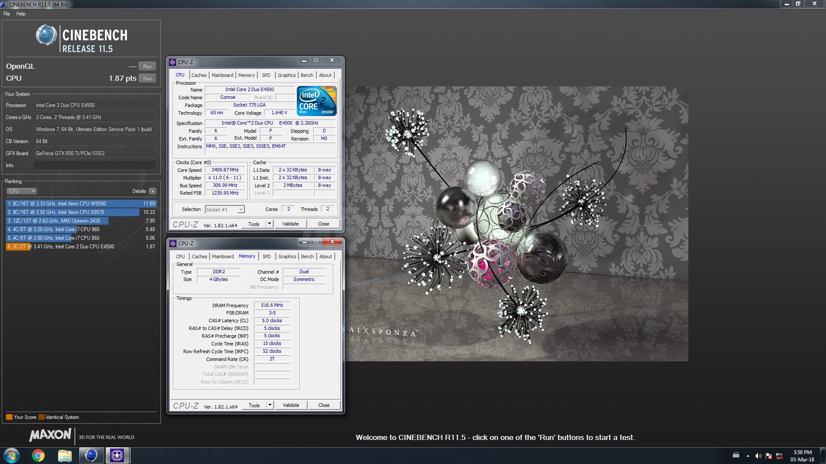
Task: Open the File menu
Action: point(7,14)
